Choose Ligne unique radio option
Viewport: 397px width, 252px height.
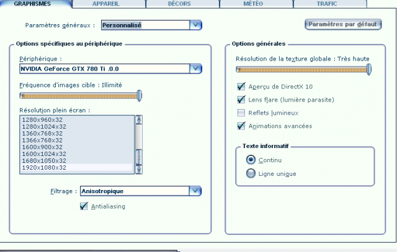(251, 173)
